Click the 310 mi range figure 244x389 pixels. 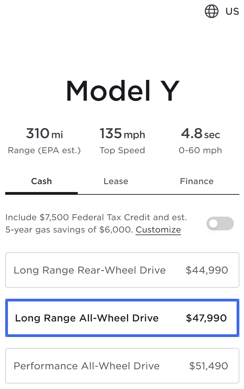tap(44, 134)
